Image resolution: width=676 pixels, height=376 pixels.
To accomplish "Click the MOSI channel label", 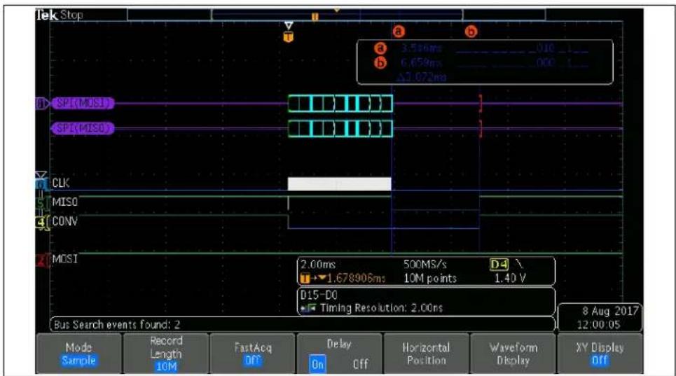I will click(64, 259).
